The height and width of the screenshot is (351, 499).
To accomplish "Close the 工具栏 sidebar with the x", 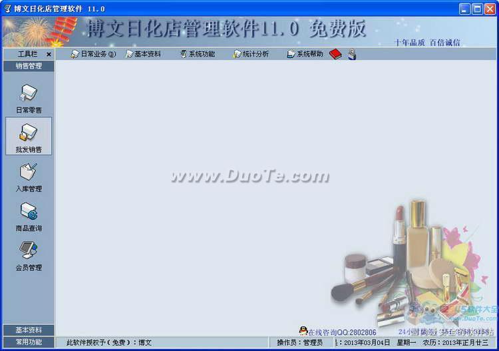I will tap(49, 54).
